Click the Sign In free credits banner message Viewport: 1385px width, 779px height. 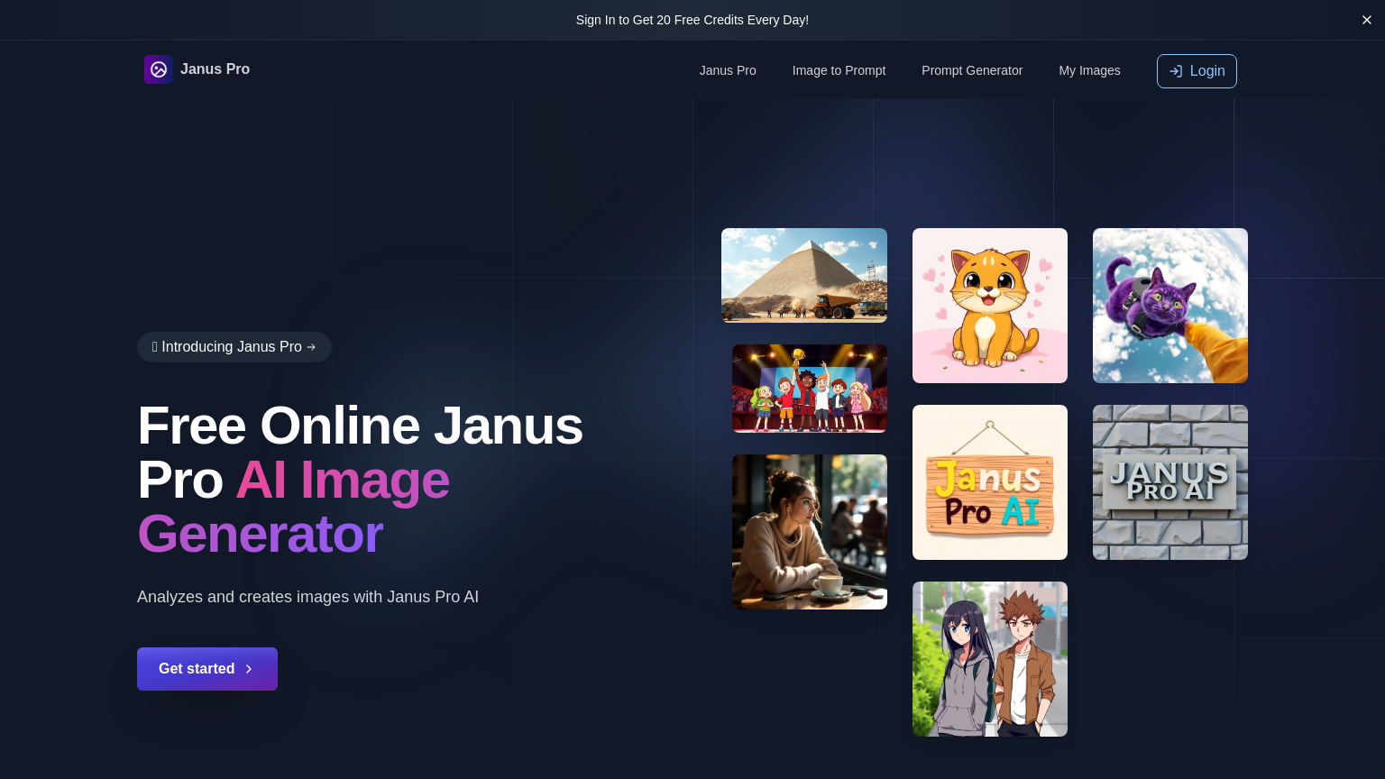[692, 20]
